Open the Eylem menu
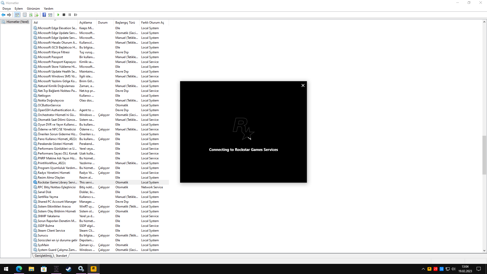This screenshot has width=487, height=274. pyautogui.click(x=19, y=9)
